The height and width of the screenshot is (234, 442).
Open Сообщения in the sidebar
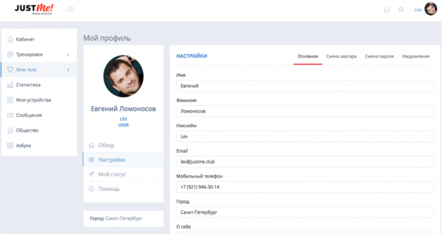tap(39, 115)
